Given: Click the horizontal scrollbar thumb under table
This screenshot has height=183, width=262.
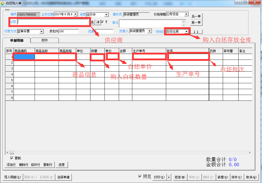Looking at the screenshot, I should (12, 152).
